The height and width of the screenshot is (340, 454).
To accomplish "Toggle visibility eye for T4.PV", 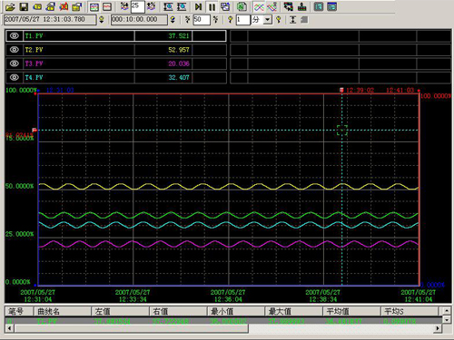I will coord(15,77).
